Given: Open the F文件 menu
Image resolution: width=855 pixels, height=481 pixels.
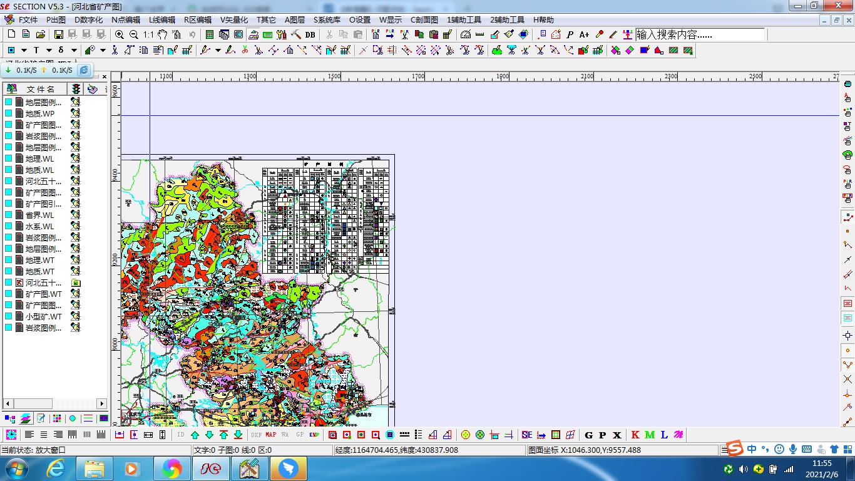Looking at the screenshot, I should coord(28,20).
